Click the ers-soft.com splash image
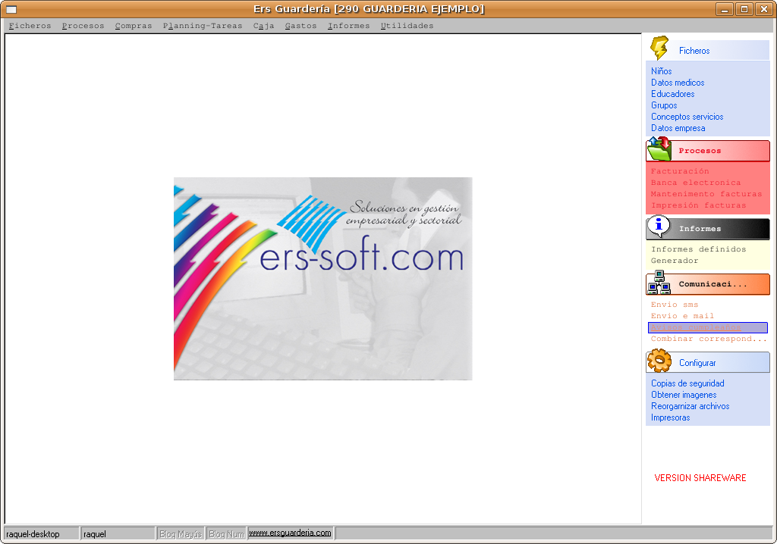Viewport: 777px width, 544px height. tap(322, 279)
